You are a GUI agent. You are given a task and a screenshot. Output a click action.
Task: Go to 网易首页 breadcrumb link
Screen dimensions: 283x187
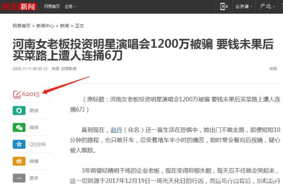[22, 26]
